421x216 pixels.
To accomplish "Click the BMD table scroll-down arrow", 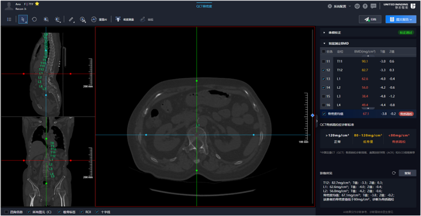I will tap(368, 108).
